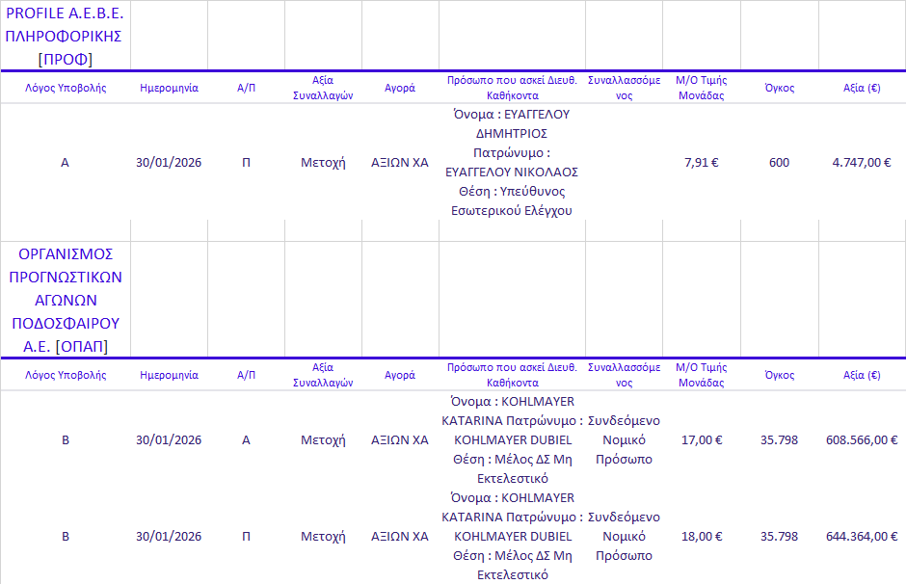This screenshot has width=906, height=584.
Task: Select 'Π' cell in the 18,00 € row
Action: point(246,537)
